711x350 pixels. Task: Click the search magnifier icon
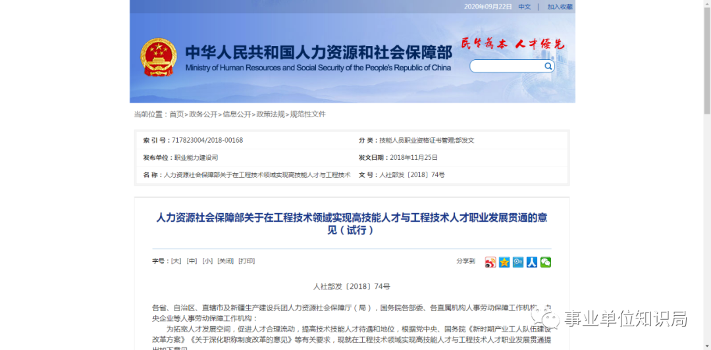(548, 66)
